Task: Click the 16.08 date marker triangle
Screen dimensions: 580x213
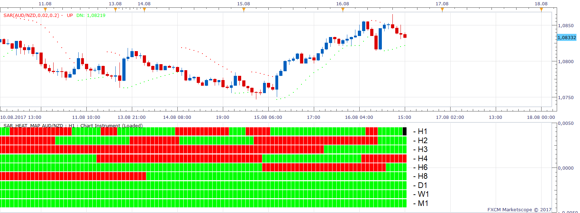Action: (343, 10)
